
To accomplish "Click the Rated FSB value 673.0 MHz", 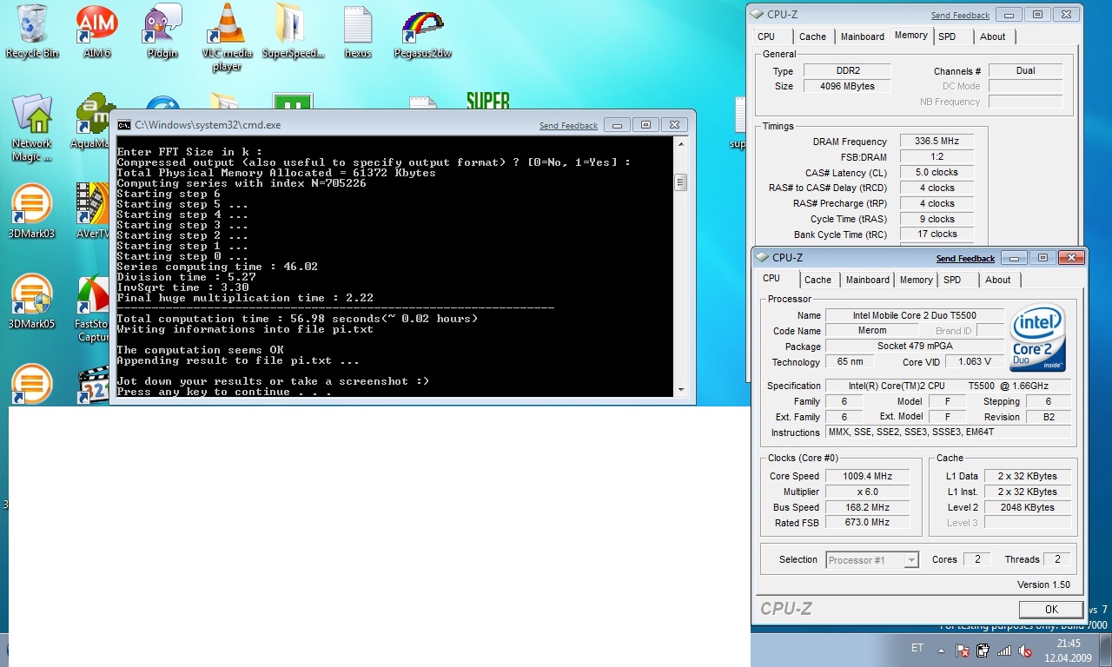I will [867, 523].
